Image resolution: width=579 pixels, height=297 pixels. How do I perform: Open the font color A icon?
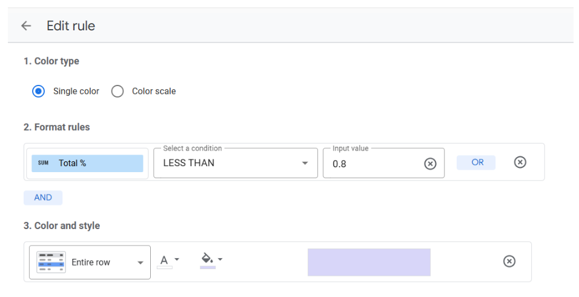(x=163, y=260)
